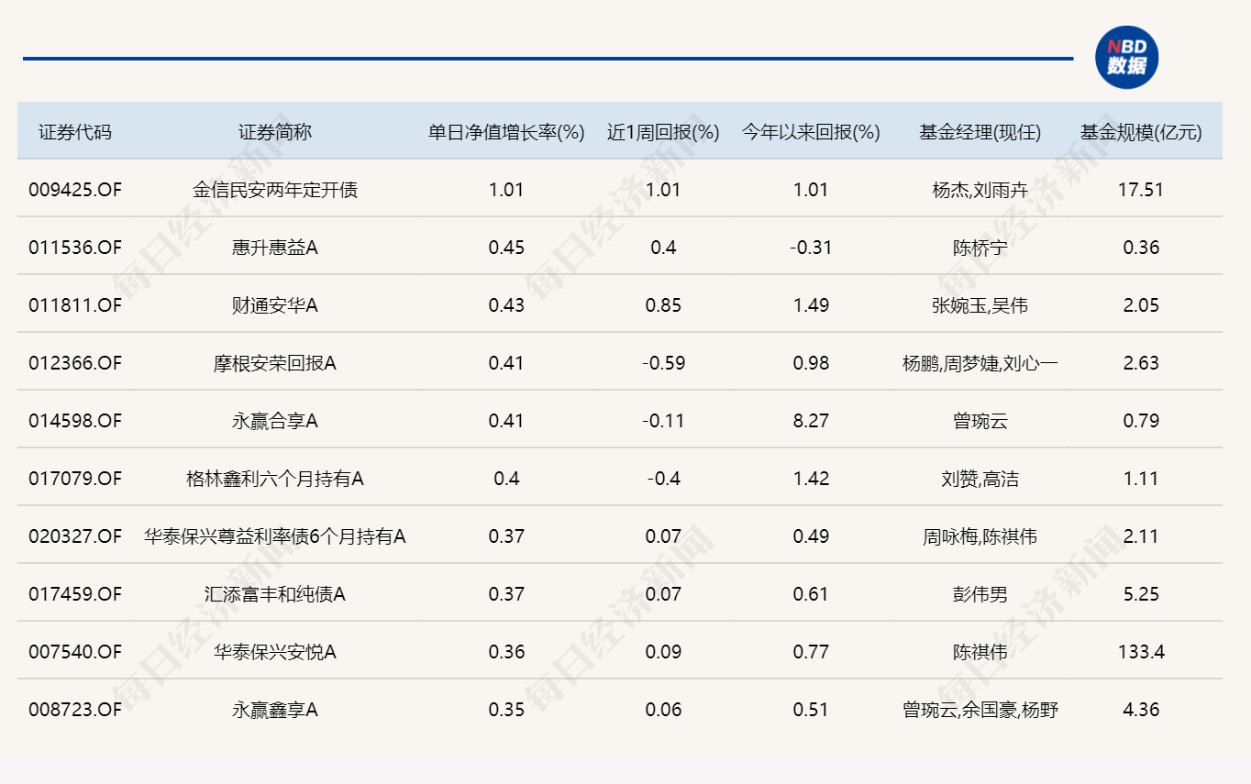Select the 证券代码 column header

pyautogui.click(x=75, y=132)
